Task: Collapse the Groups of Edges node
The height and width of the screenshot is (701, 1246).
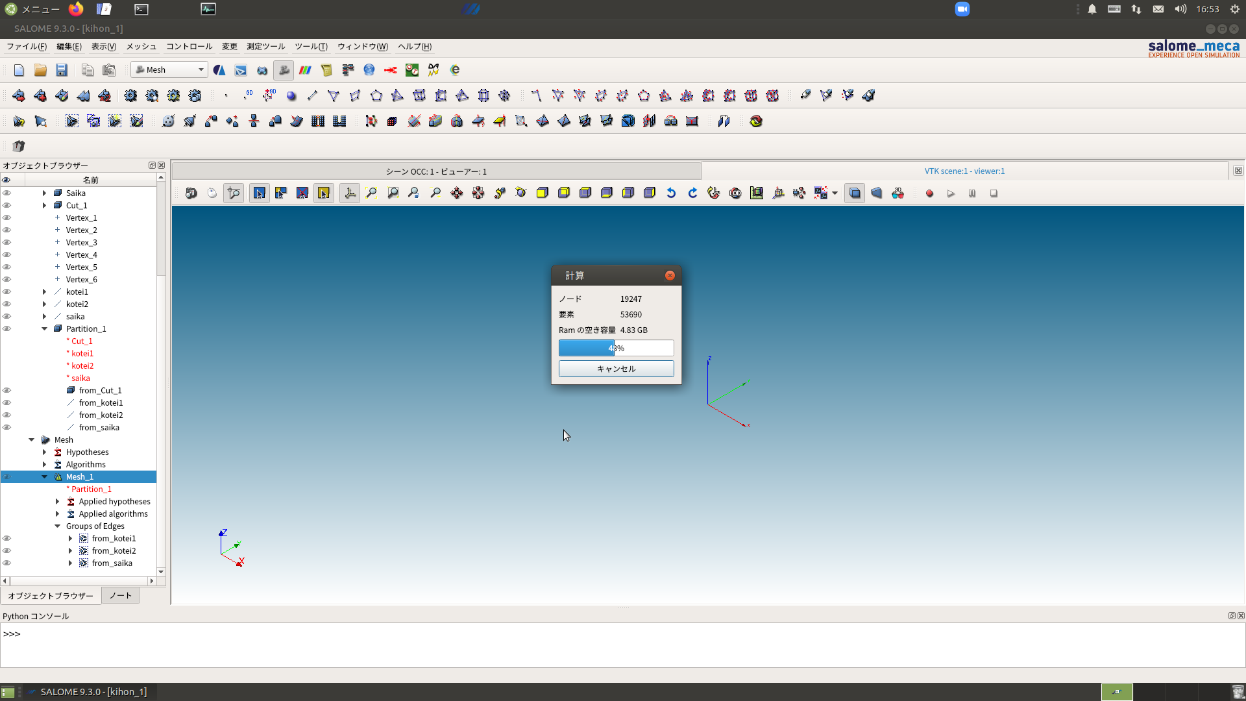Action: 57,526
